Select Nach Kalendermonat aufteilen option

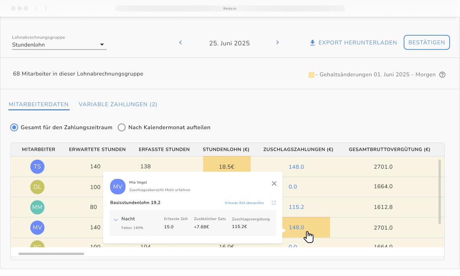click(x=122, y=127)
